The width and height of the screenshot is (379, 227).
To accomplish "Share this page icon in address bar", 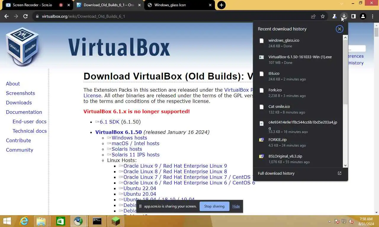I will pos(313,16).
